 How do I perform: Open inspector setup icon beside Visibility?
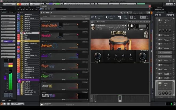click(15, 12)
